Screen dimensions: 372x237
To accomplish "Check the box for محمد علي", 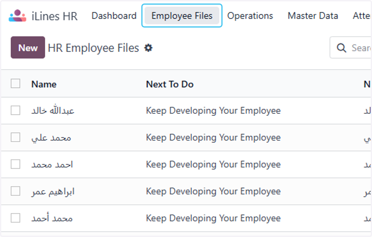I will coord(15,137).
